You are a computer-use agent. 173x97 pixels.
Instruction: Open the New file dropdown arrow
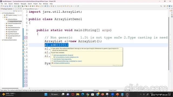coord(3,6)
